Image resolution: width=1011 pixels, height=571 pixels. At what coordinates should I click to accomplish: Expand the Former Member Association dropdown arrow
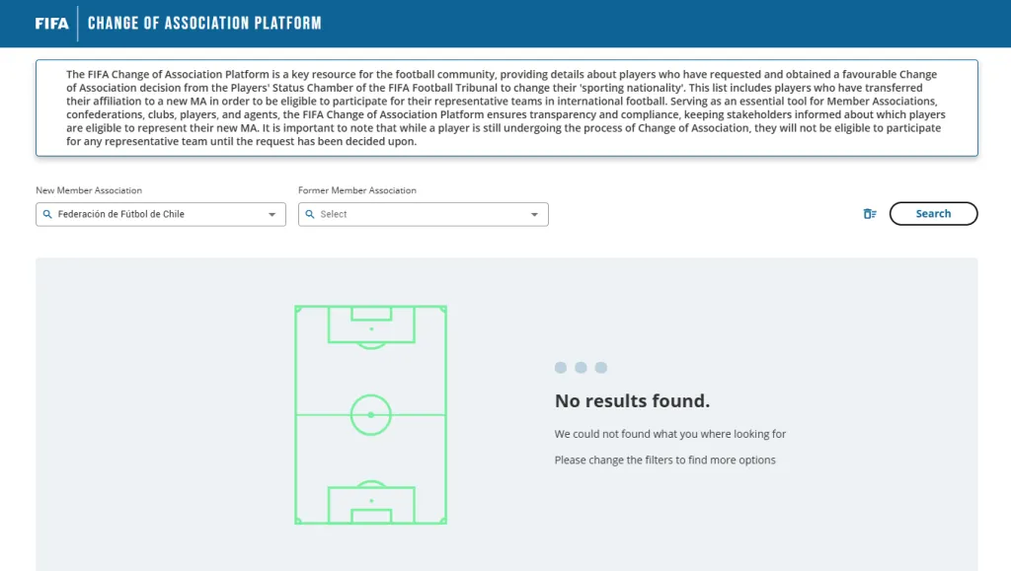coord(535,214)
